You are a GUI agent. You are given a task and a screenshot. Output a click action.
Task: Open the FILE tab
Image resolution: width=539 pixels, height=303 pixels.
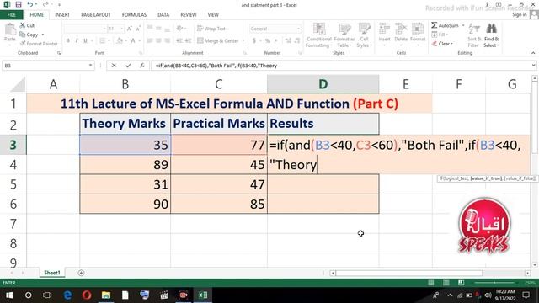(x=11, y=15)
